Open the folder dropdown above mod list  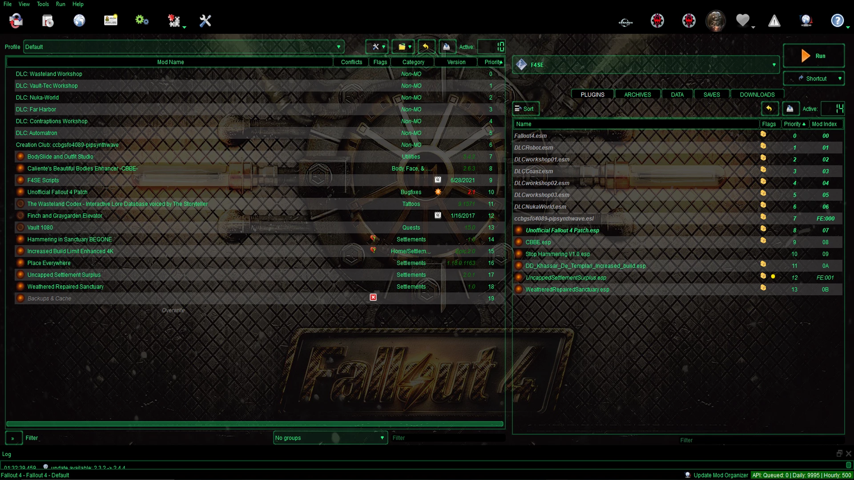tap(404, 47)
